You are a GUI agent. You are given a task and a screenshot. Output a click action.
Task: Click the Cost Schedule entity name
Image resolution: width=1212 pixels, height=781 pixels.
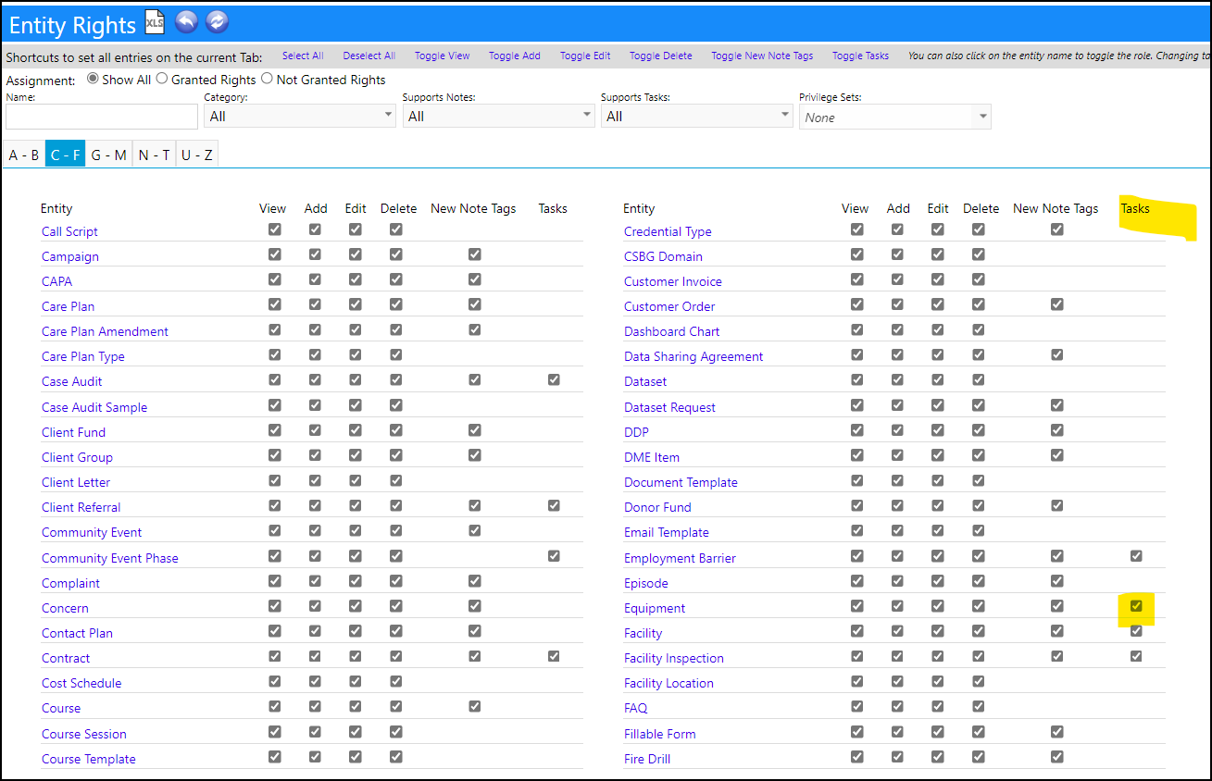[81, 683]
